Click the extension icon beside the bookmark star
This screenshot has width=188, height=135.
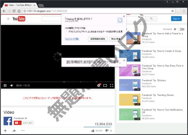[x=178, y=11]
